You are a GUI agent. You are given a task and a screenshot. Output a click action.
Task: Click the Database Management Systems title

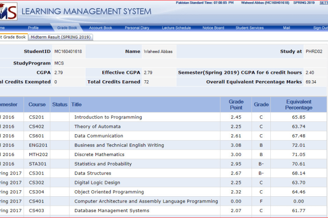coord(112,211)
